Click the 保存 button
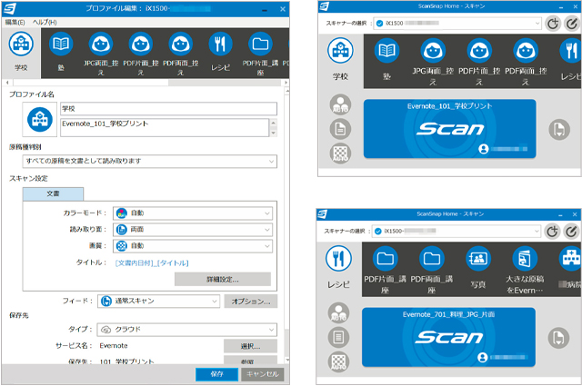582x386 pixels. point(216,374)
